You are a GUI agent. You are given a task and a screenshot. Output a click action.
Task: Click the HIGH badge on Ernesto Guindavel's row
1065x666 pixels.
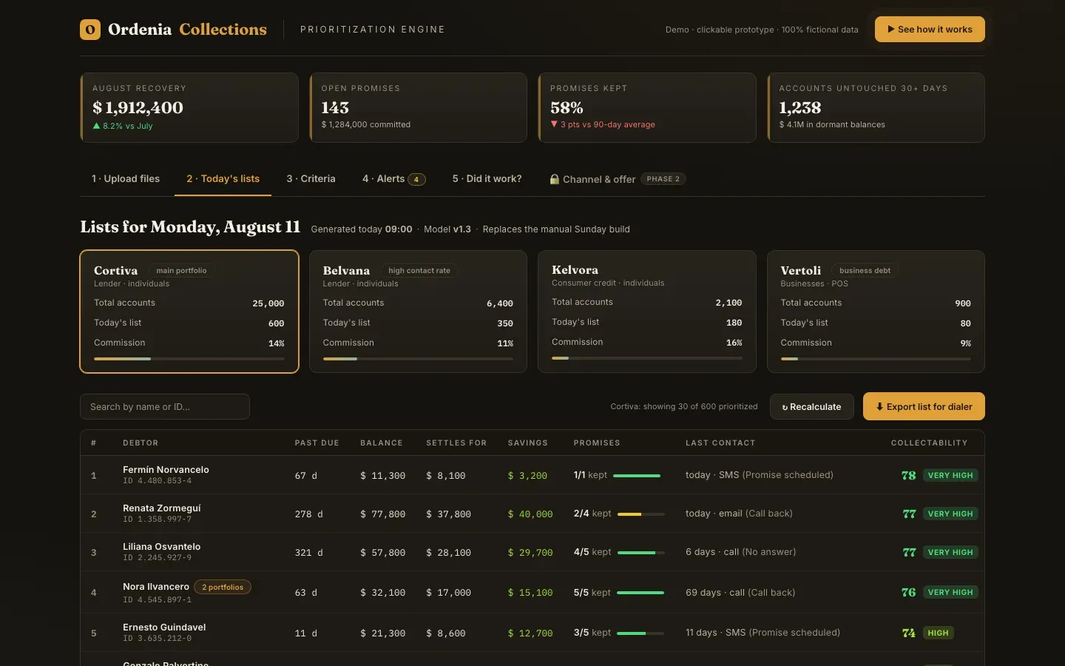[938, 633]
